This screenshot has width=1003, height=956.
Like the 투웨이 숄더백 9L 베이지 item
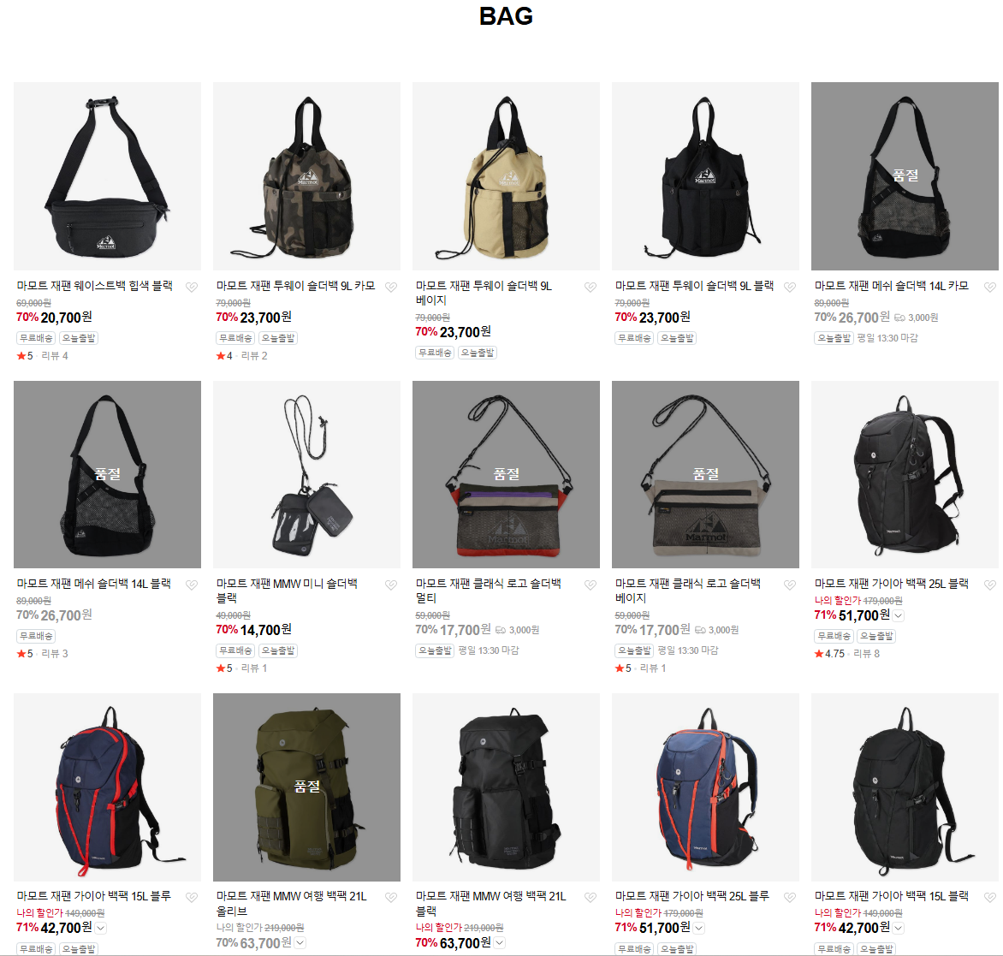[591, 288]
